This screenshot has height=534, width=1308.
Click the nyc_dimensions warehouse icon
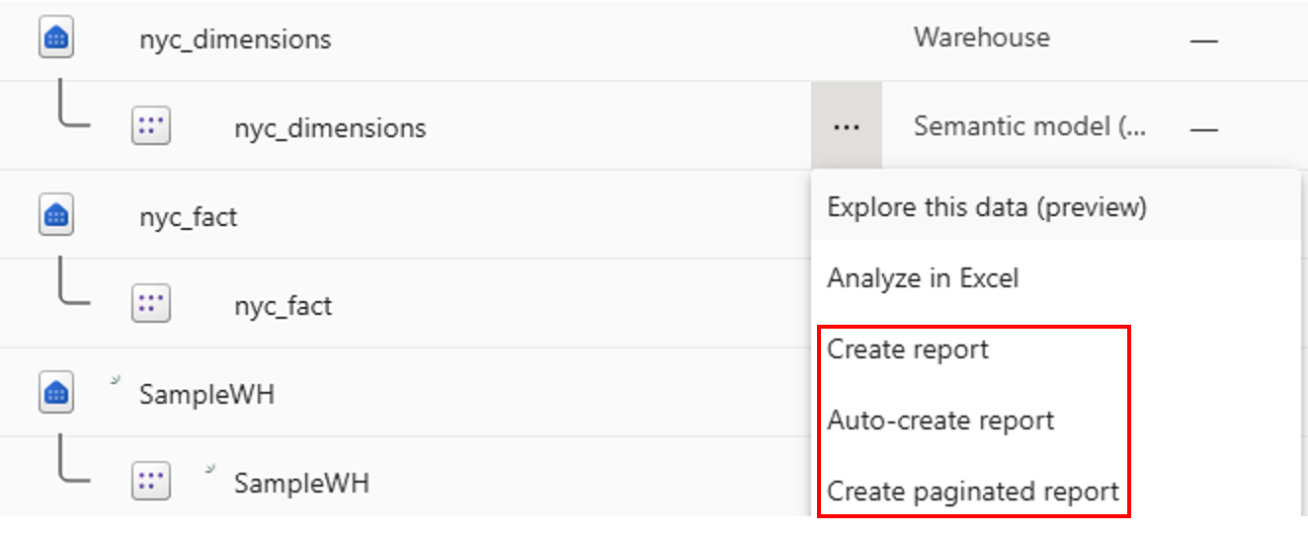tap(56, 38)
